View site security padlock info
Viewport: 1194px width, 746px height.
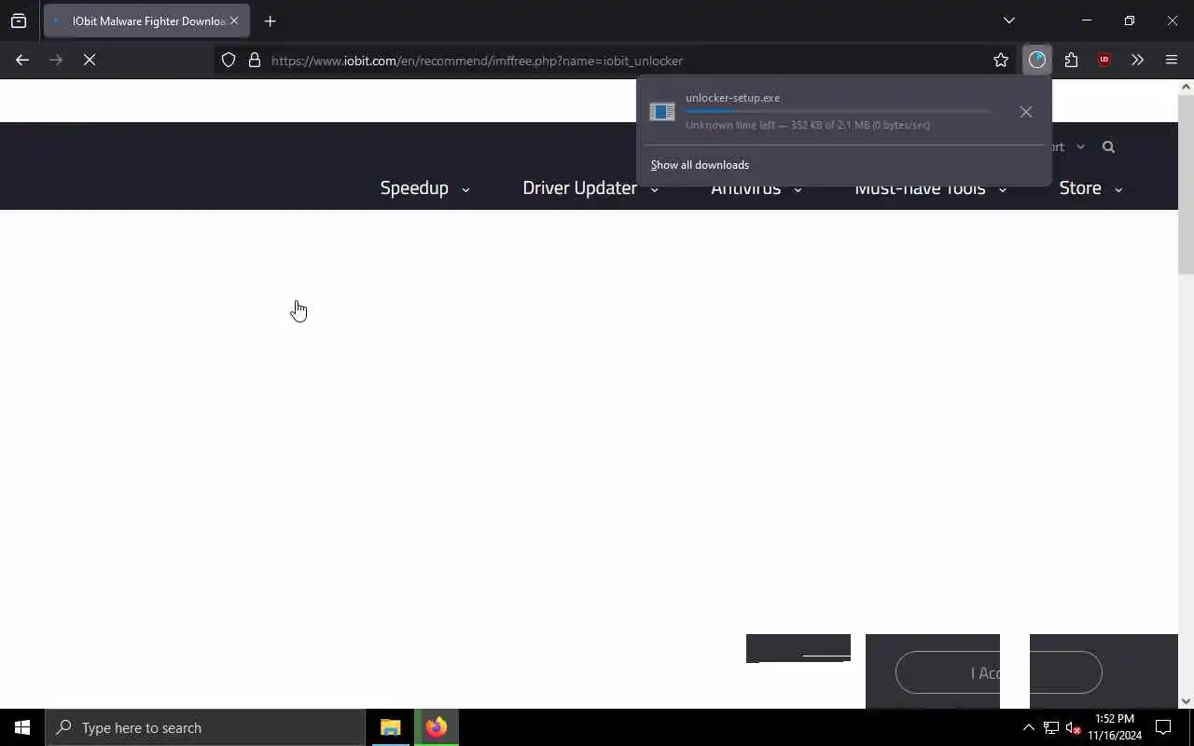click(254, 61)
